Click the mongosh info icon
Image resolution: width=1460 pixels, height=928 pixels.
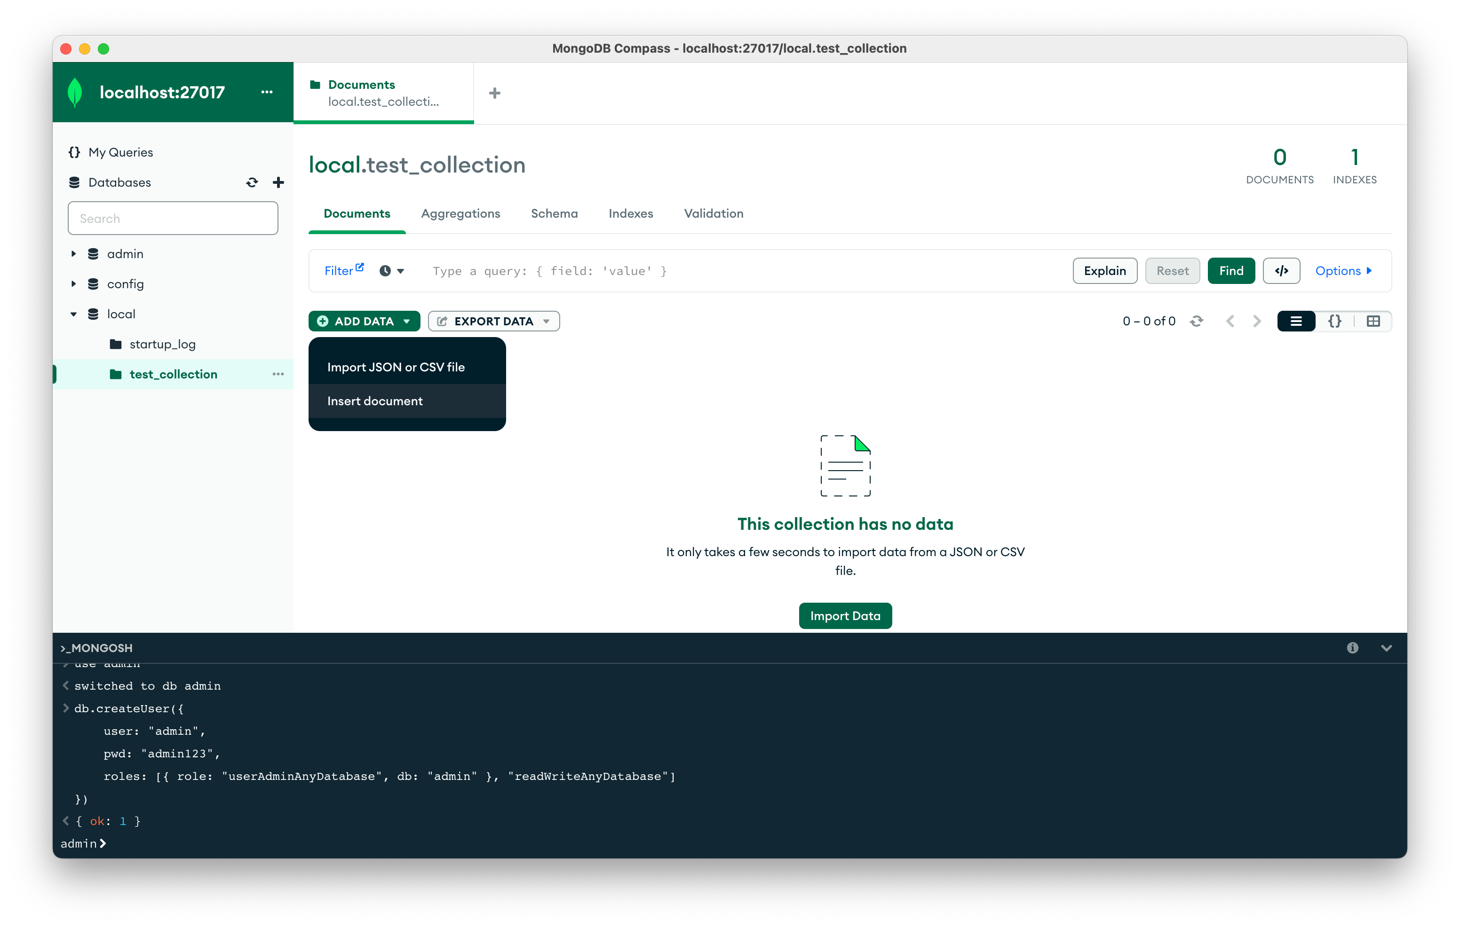[x=1352, y=648]
